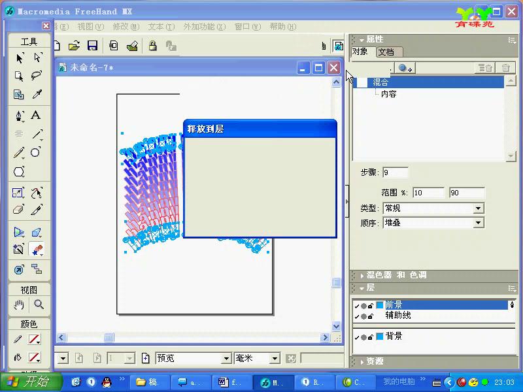Toggle visibility checkmark of 背景 layer
The height and width of the screenshot is (392, 523).
coord(357,337)
